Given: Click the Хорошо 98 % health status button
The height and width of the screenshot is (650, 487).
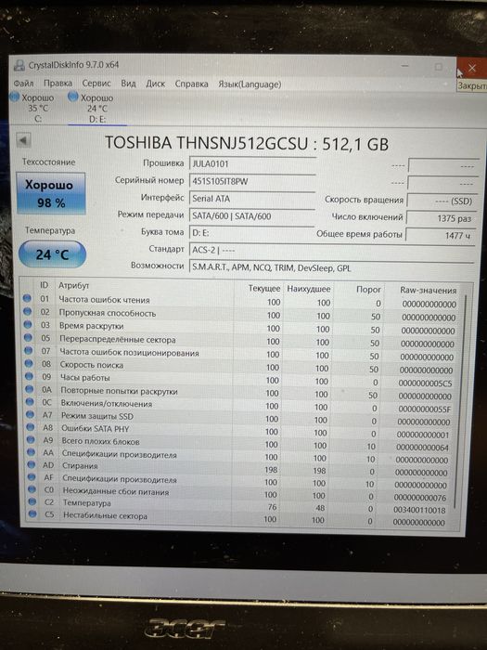Looking at the screenshot, I should [50, 193].
